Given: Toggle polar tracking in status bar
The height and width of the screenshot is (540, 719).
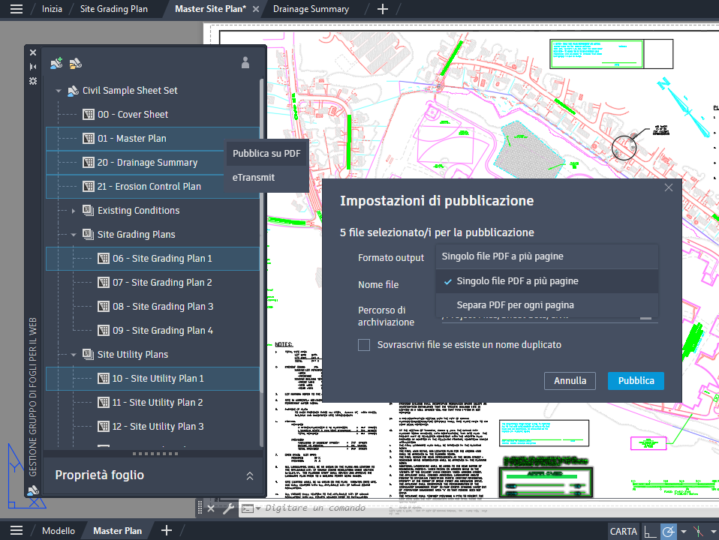Looking at the screenshot, I should coord(669,531).
